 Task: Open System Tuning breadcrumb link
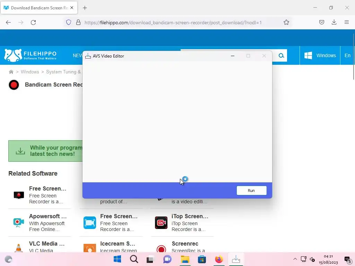pyautogui.click(x=63, y=72)
